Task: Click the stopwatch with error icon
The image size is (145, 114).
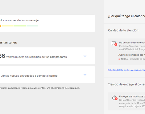Action: (114, 98)
